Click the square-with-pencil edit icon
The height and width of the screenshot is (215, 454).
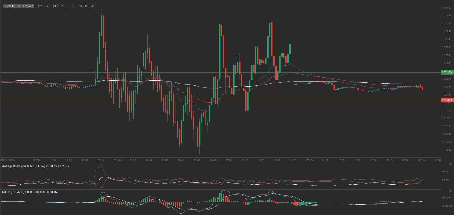[87, 6]
